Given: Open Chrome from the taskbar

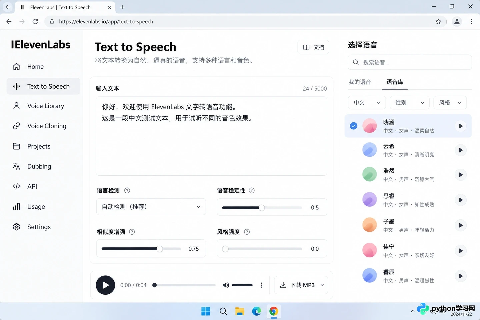Looking at the screenshot, I should click(274, 311).
